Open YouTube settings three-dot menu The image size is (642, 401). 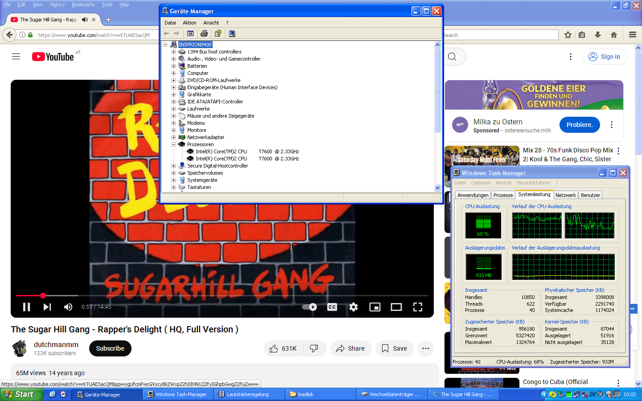pos(571,57)
